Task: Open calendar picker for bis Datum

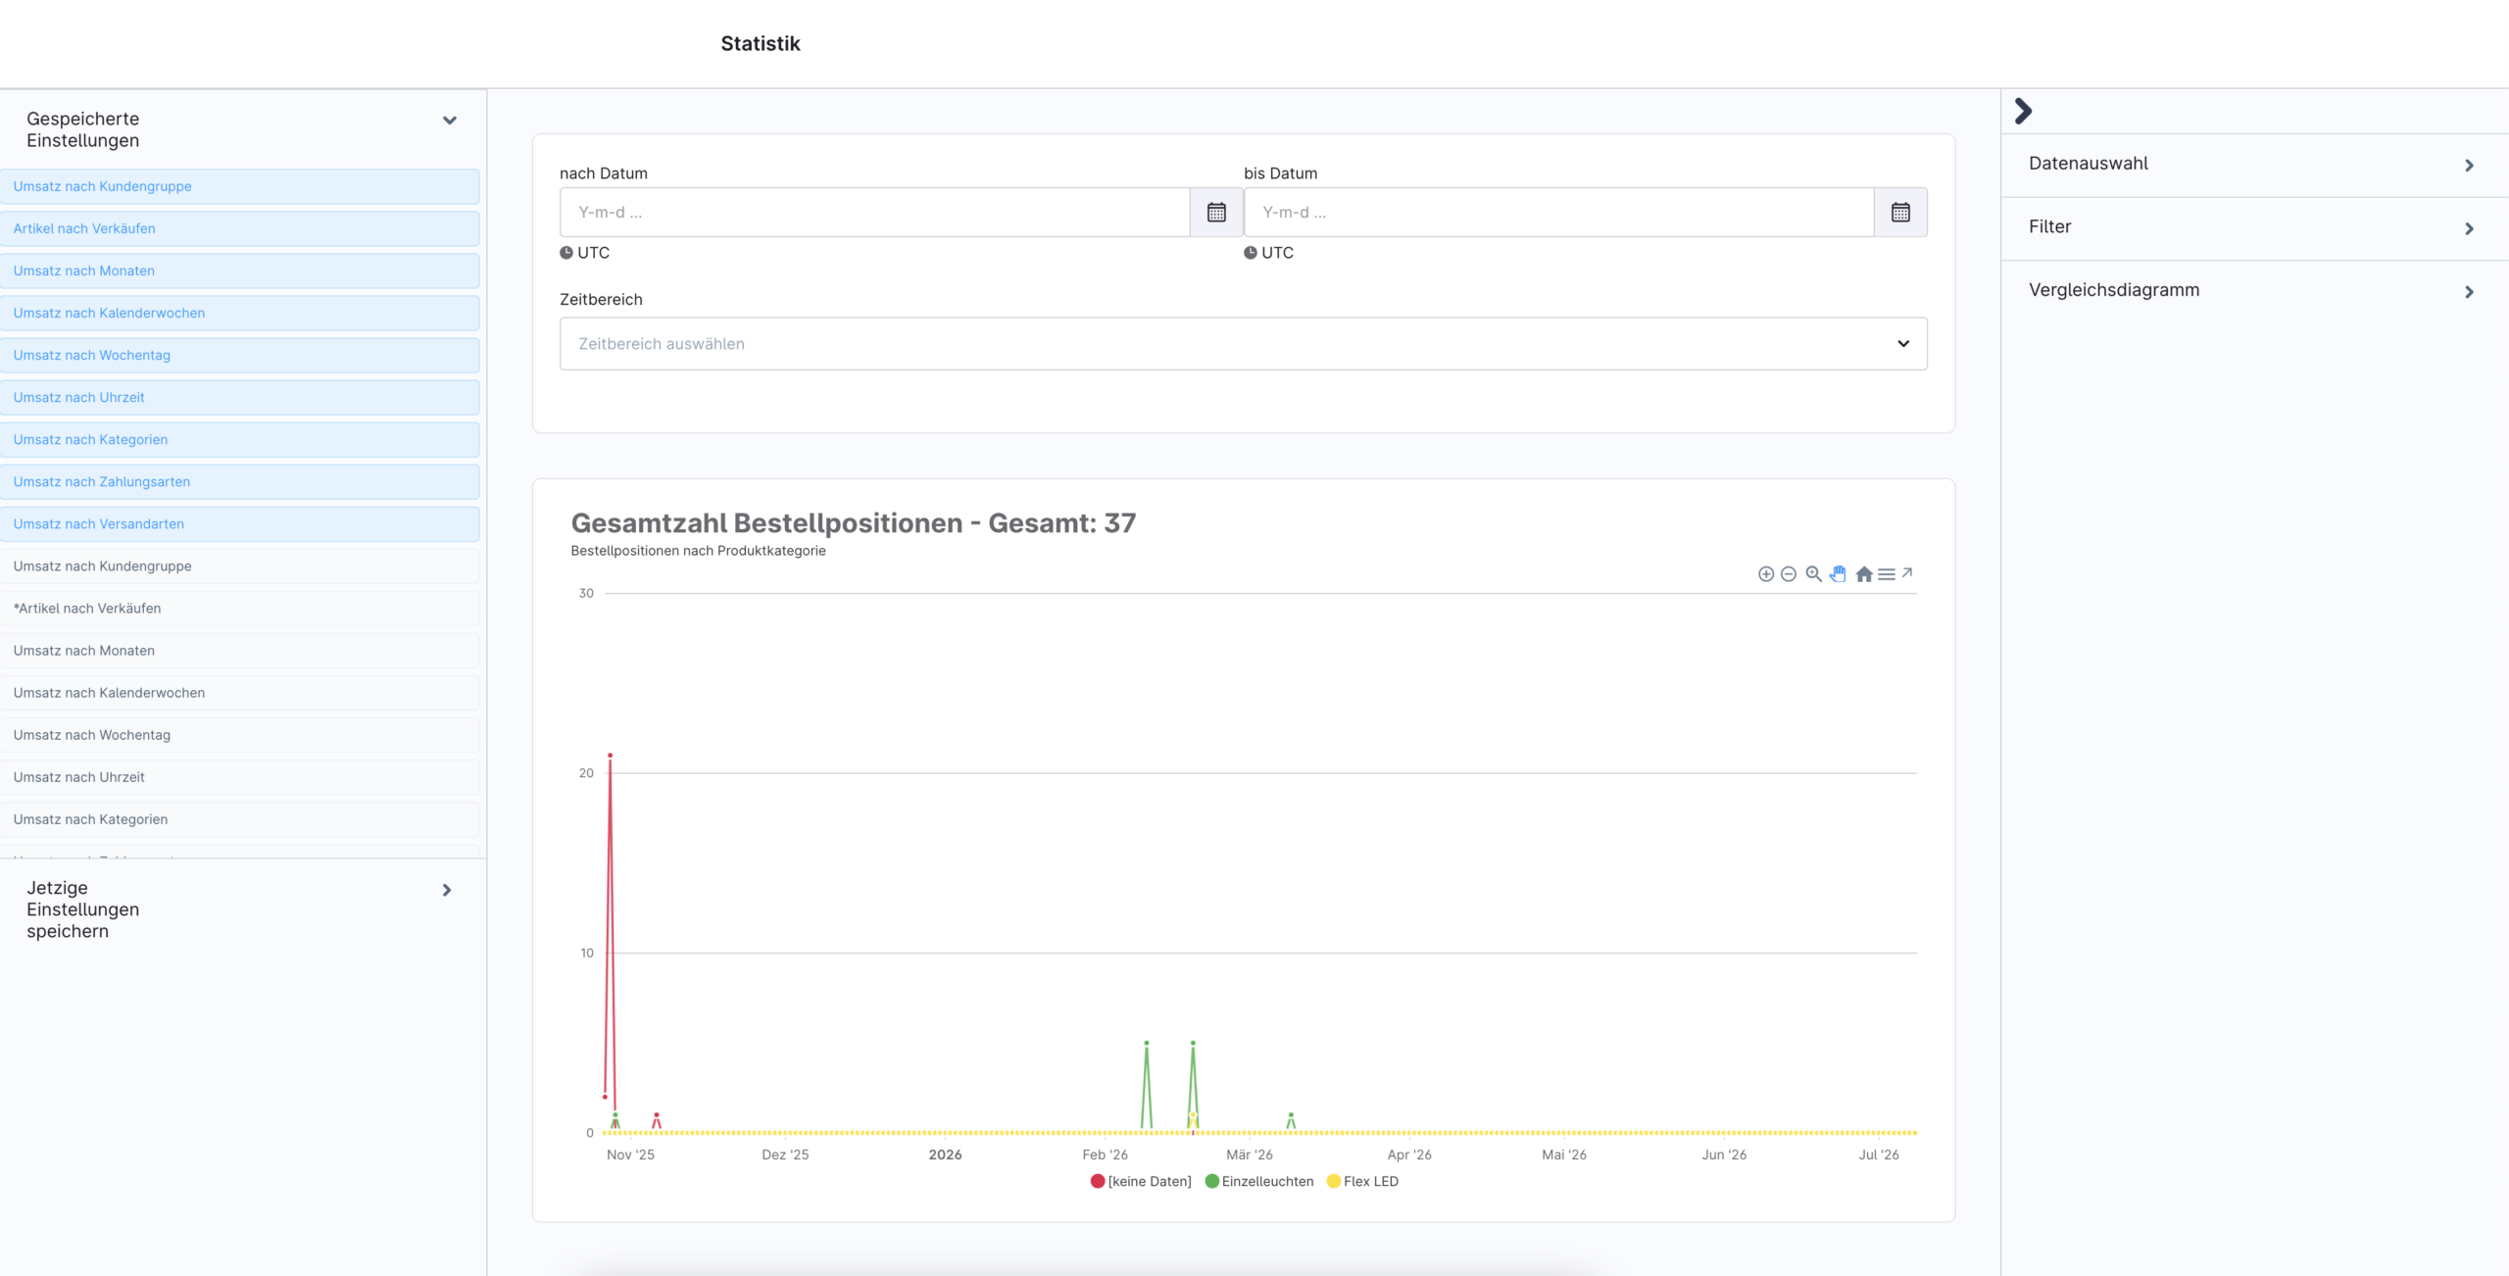Action: coord(1900,212)
